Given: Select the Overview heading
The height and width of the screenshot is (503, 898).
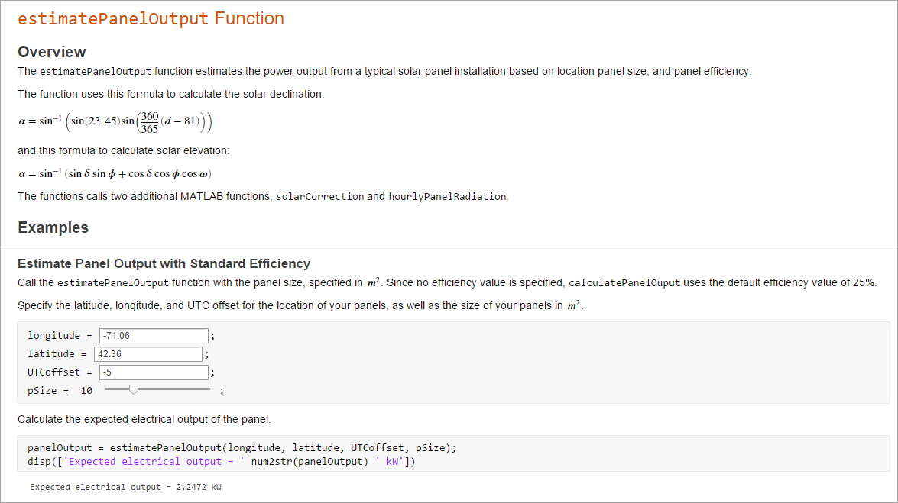Looking at the screenshot, I should point(52,52).
